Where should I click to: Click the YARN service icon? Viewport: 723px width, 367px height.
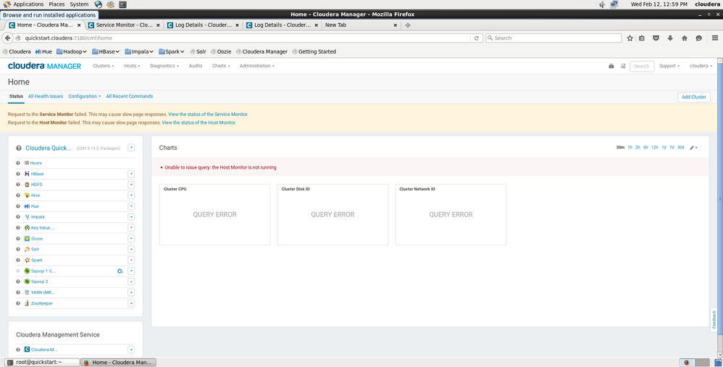click(28, 292)
